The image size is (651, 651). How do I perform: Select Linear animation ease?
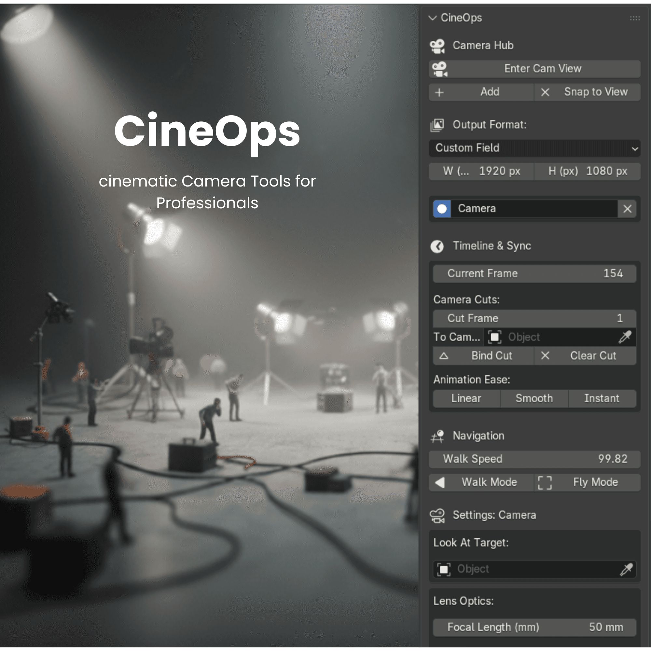pos(466,399)
